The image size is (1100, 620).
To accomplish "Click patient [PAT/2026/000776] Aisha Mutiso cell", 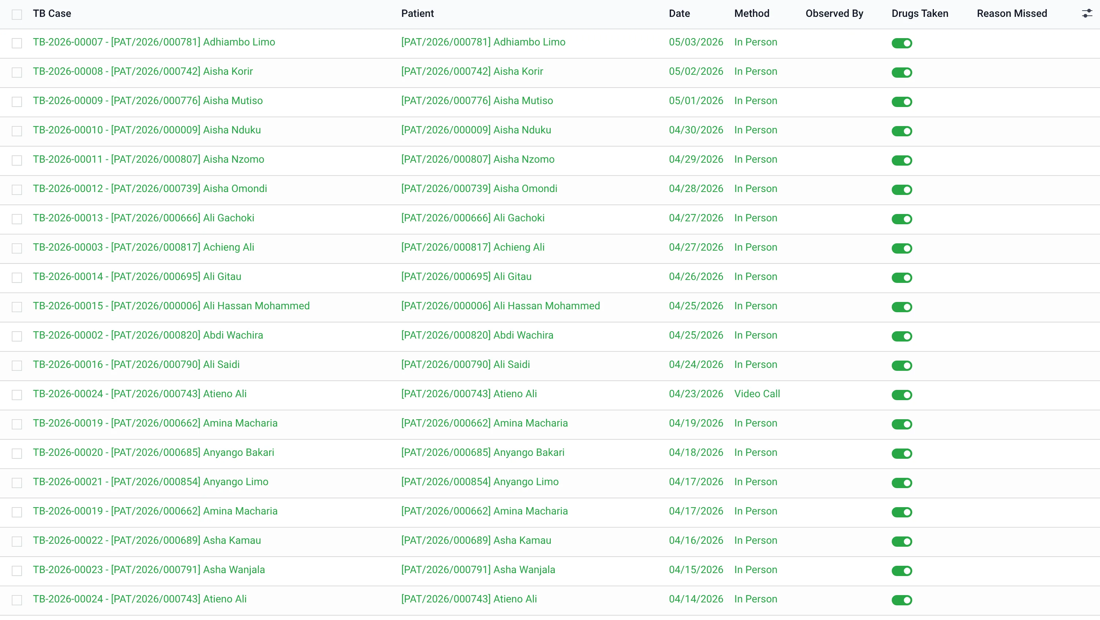I will click(x=477, y=101).
